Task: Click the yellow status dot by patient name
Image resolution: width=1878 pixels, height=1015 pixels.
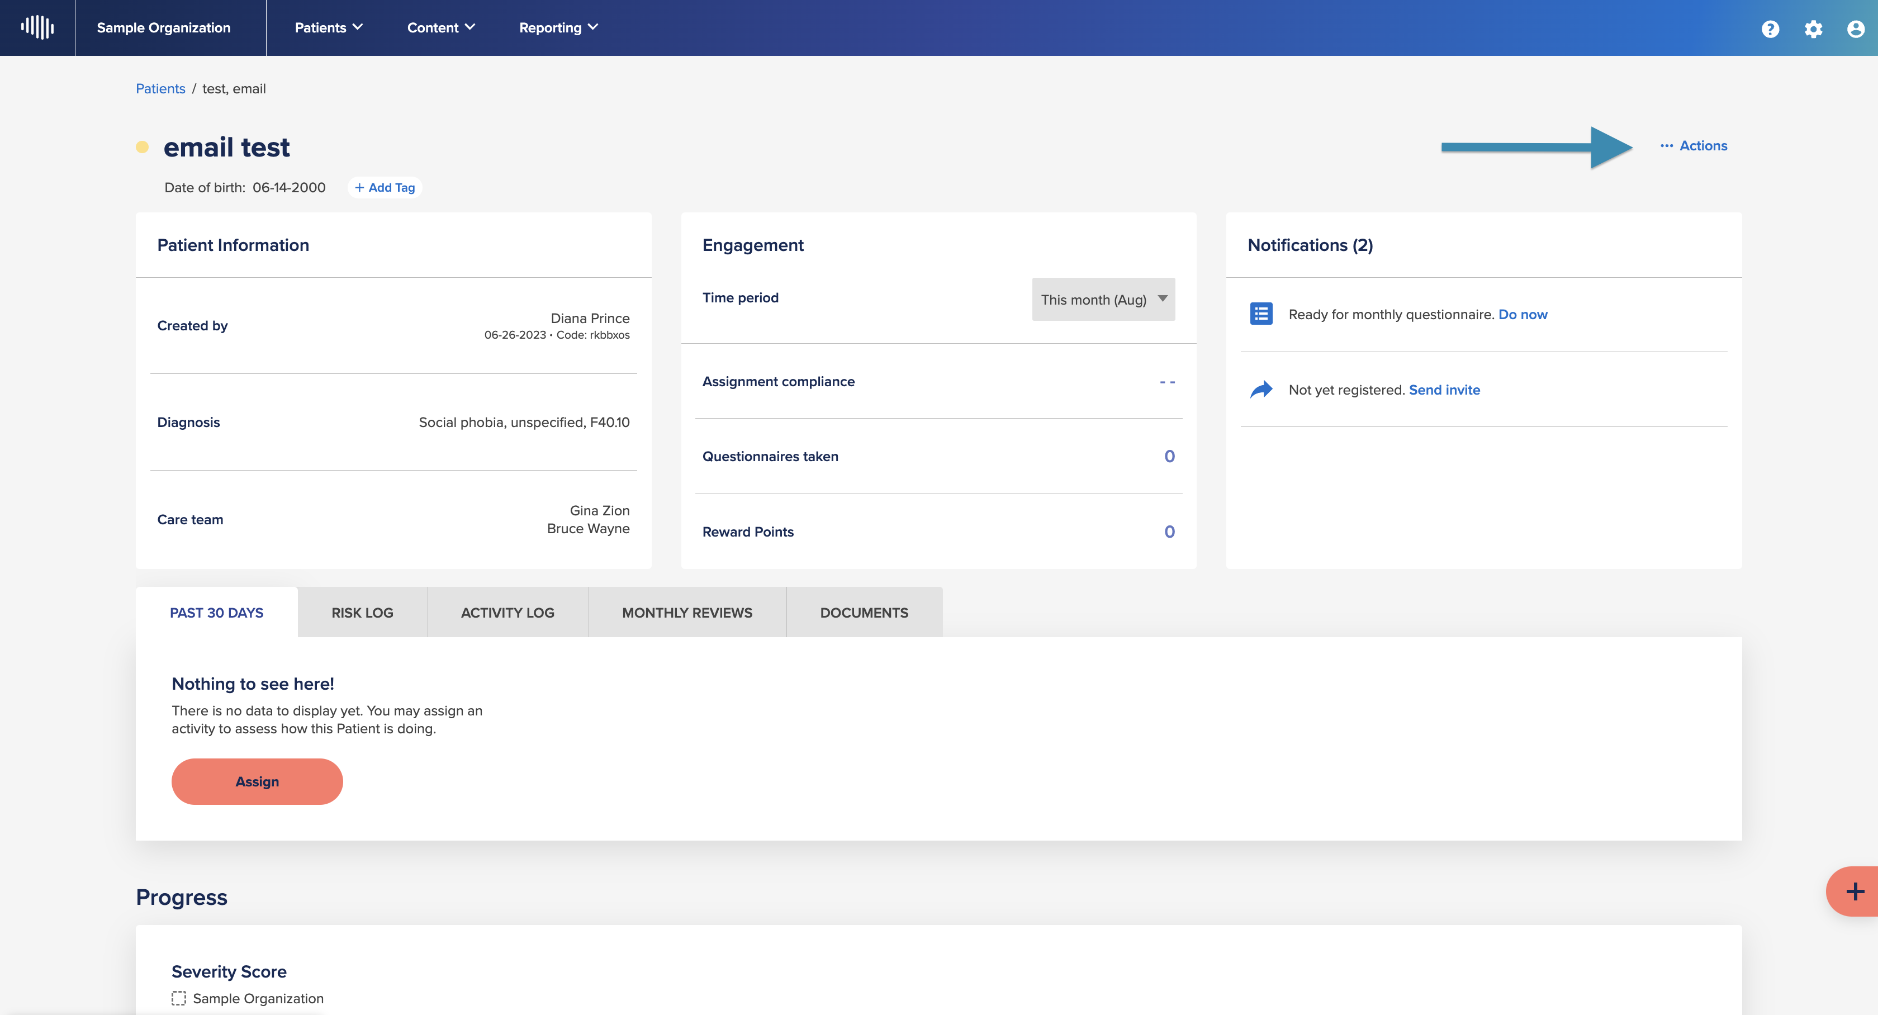Action: 142,148
